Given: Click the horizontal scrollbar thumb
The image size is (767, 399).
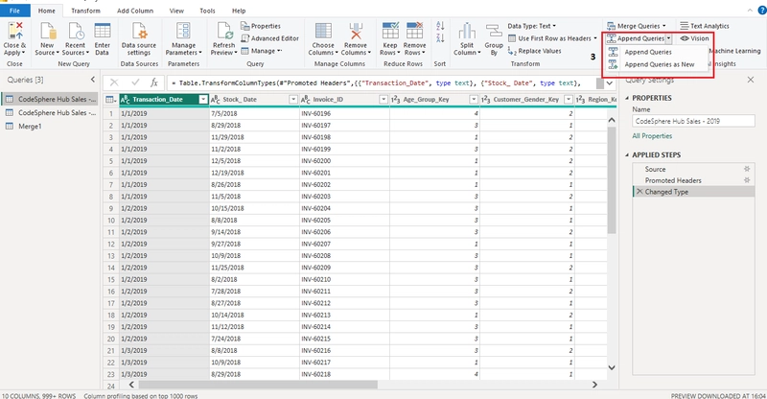Looking at the screenshot, I should click(258, 385).
